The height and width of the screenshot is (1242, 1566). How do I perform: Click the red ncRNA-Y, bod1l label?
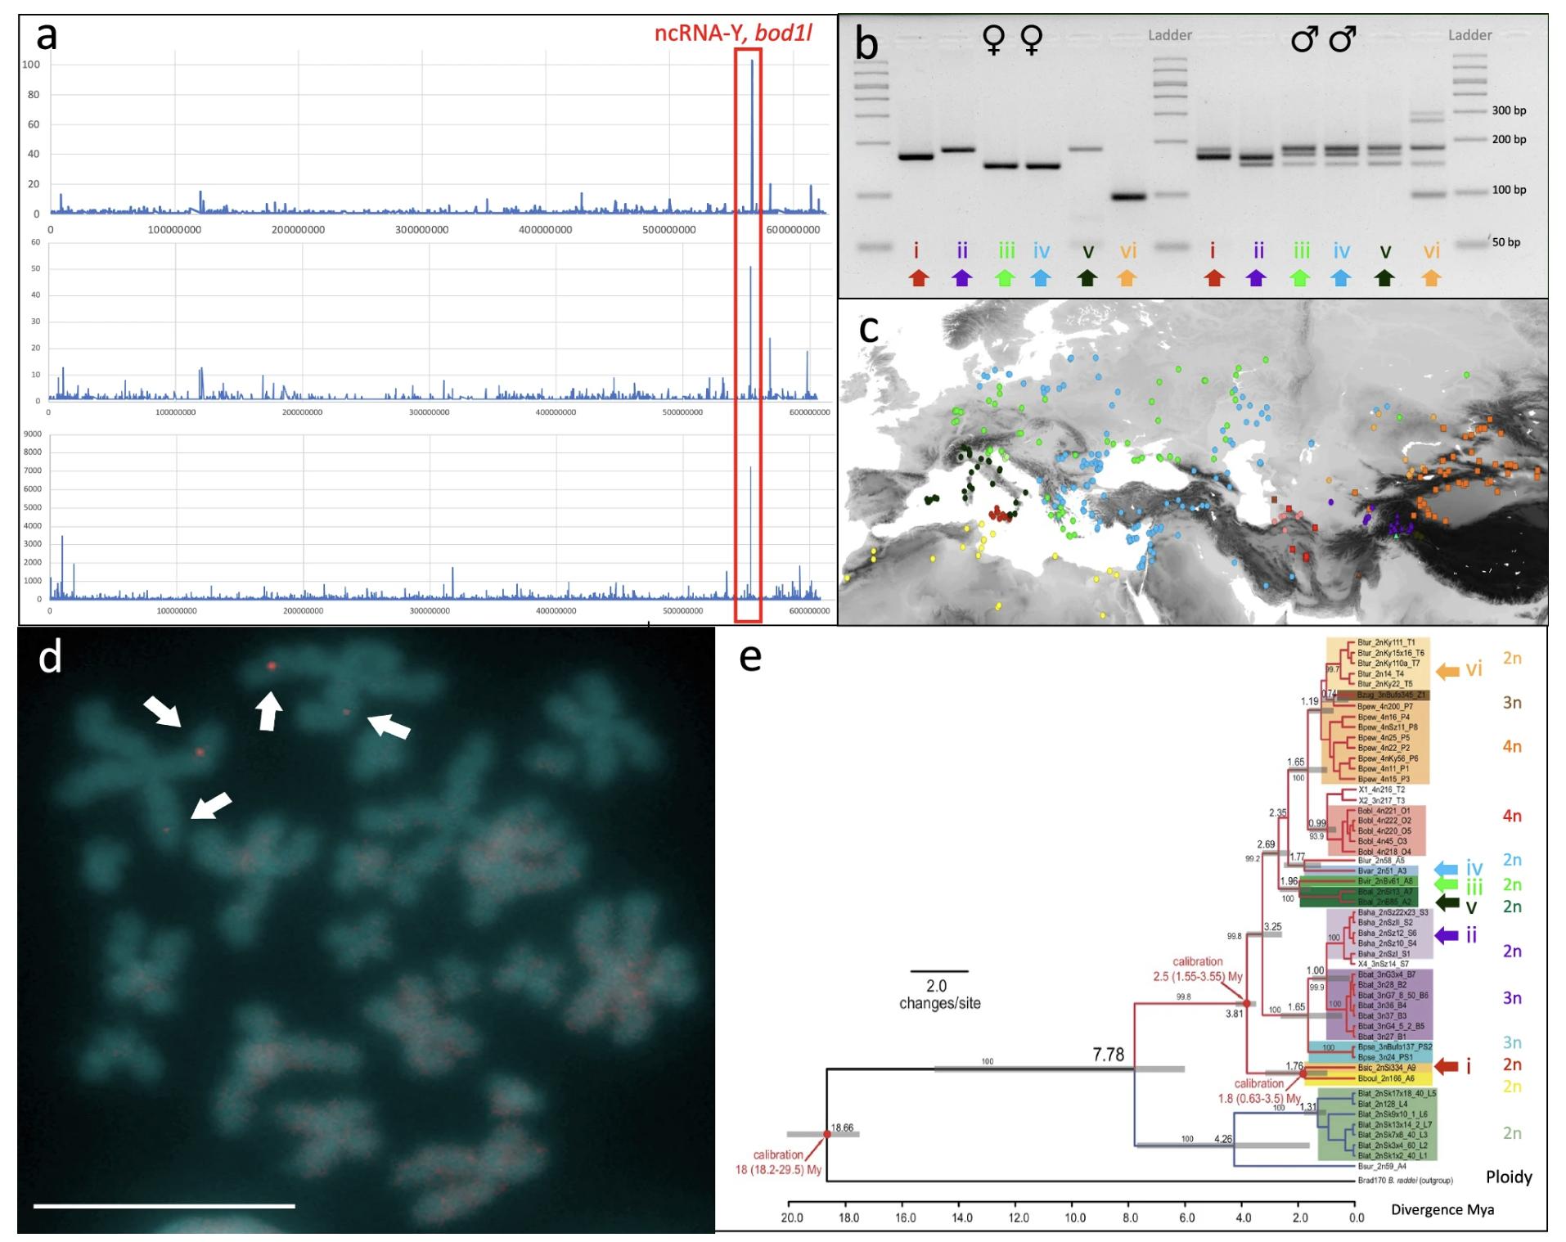tap(733, 34)
